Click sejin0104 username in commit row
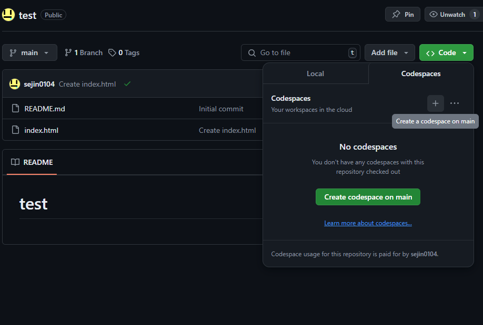The width and height of the screenshot is (483, 325). (39, 84)
